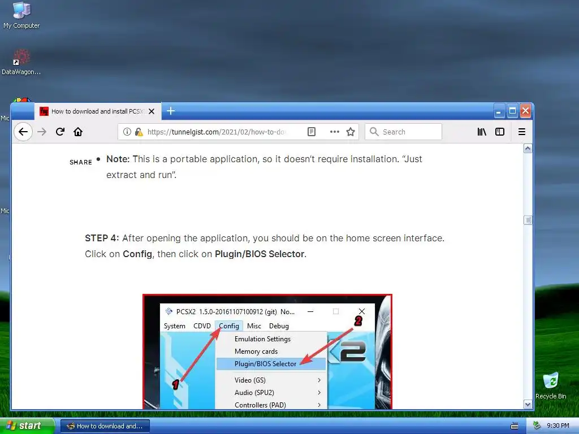579x434 pixels.
Task: Open the Recycle Bin desktop icon
Action: pos(551,385)
